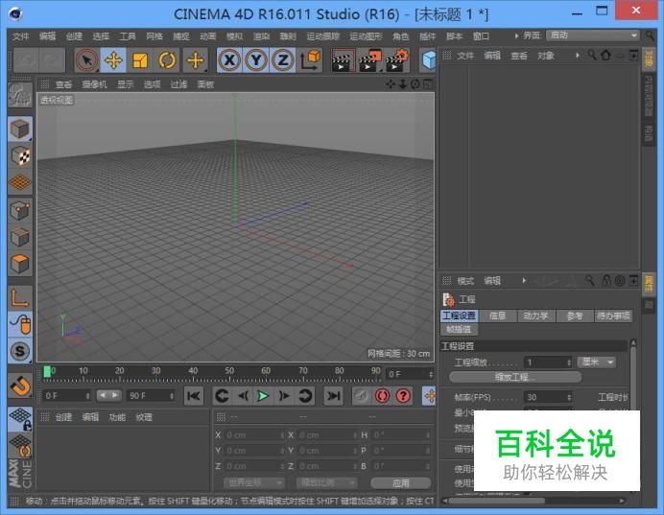Viewport: 664px width, 515px height.
Task: Add a cube primitive object
Action: point(429,60)
